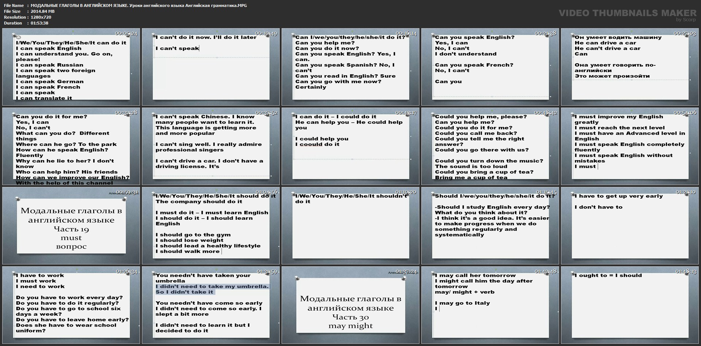Click the line "I can't do it now. I'll do it later"
The width and height of the screenshot is (701, 346).
pyautogui.click(x=206, y=37)
